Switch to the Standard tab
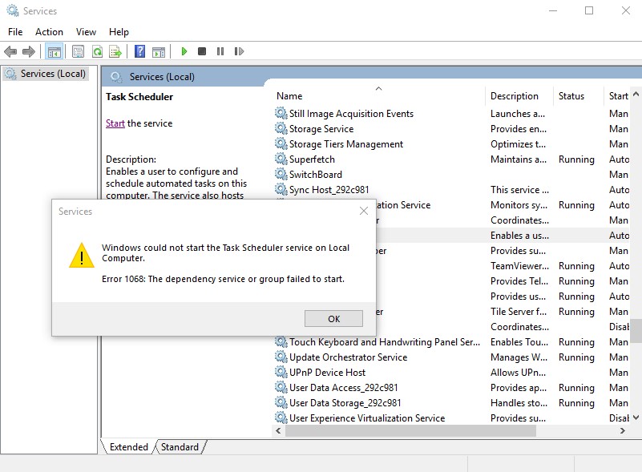The image size is (642, 472). tap(180, 446)
